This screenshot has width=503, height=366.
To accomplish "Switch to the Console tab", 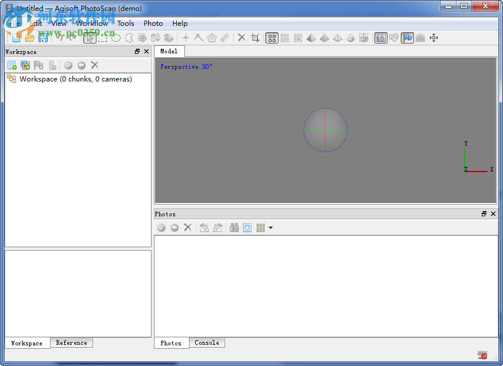I will pos(207,342).
